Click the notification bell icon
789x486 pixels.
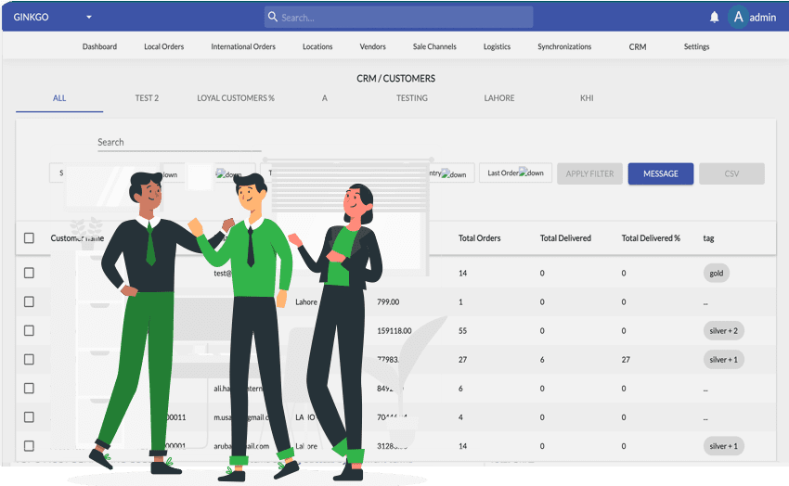(x=714, y=17)
